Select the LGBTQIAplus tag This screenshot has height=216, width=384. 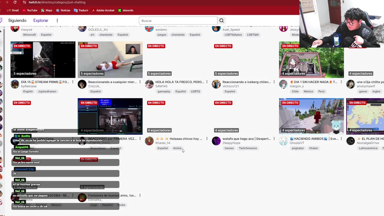pos(233,35)
